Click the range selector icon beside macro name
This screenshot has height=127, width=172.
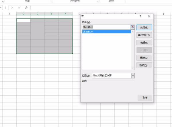click(x=132, y=27)
